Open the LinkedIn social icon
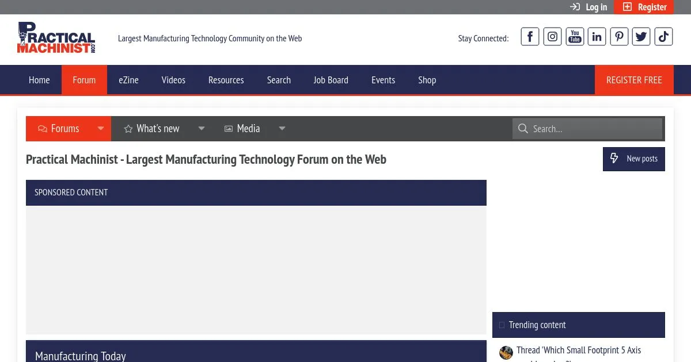 597,37
